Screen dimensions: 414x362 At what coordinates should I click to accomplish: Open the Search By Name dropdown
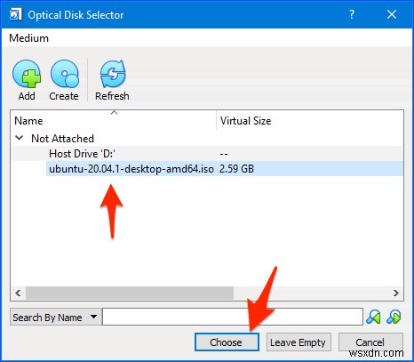(56, 317)
